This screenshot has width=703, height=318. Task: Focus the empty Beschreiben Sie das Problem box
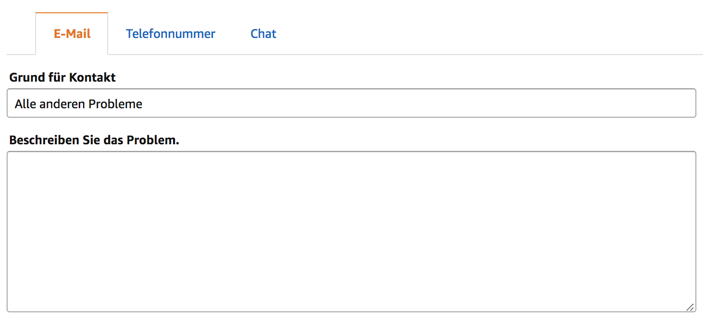tap(351, 232)
